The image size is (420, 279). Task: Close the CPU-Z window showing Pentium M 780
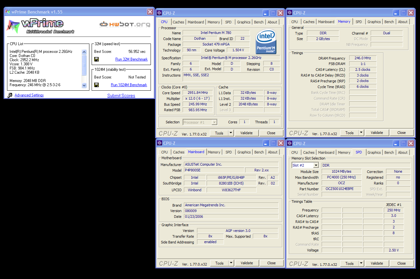[x=280, y=13]
